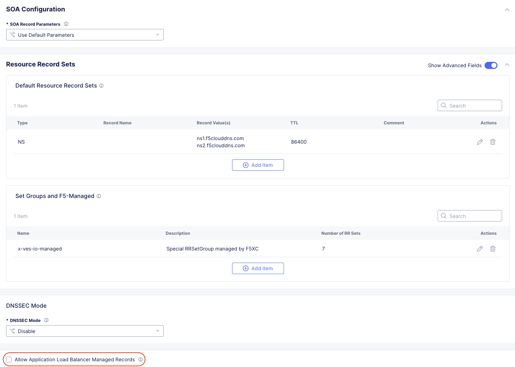Collapse the SOA Configuration section
515x367 pixels.
tap(507, 10)
